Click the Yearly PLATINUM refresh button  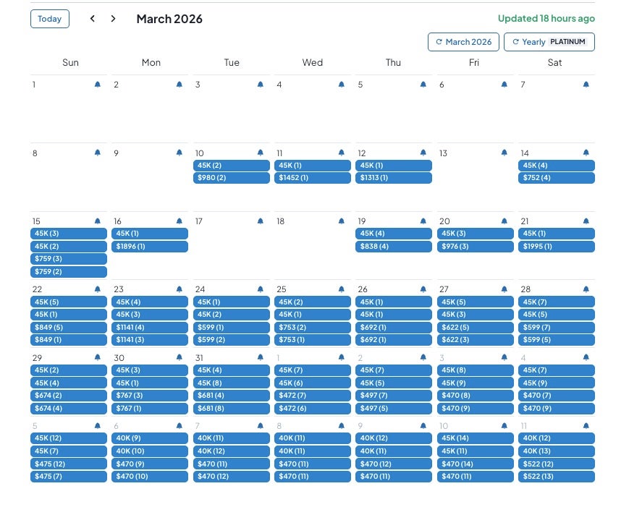point(549,42)
